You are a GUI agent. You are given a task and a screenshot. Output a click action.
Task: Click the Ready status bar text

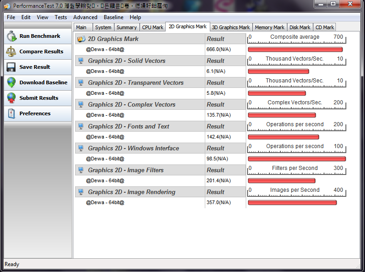tap(12, 264)
